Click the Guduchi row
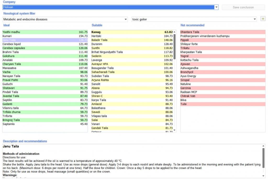The width and height of the screenshot is (268, 179). (x=45, y=84)
